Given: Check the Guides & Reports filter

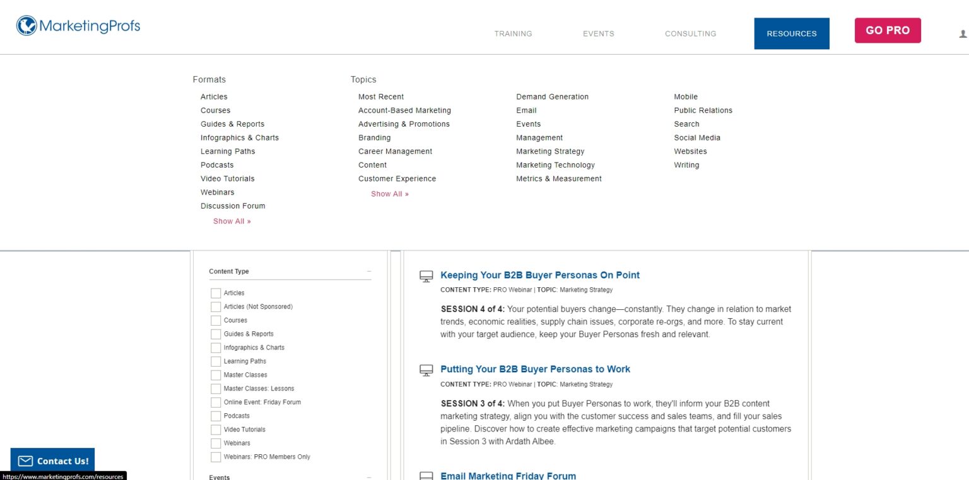Looking at the screenshot, I should [216, 334].
